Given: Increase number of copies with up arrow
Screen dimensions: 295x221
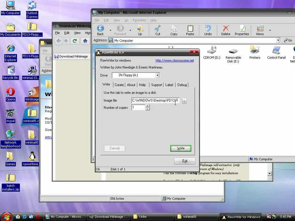Looking at the screenshot, I should [x=147, y=106].
